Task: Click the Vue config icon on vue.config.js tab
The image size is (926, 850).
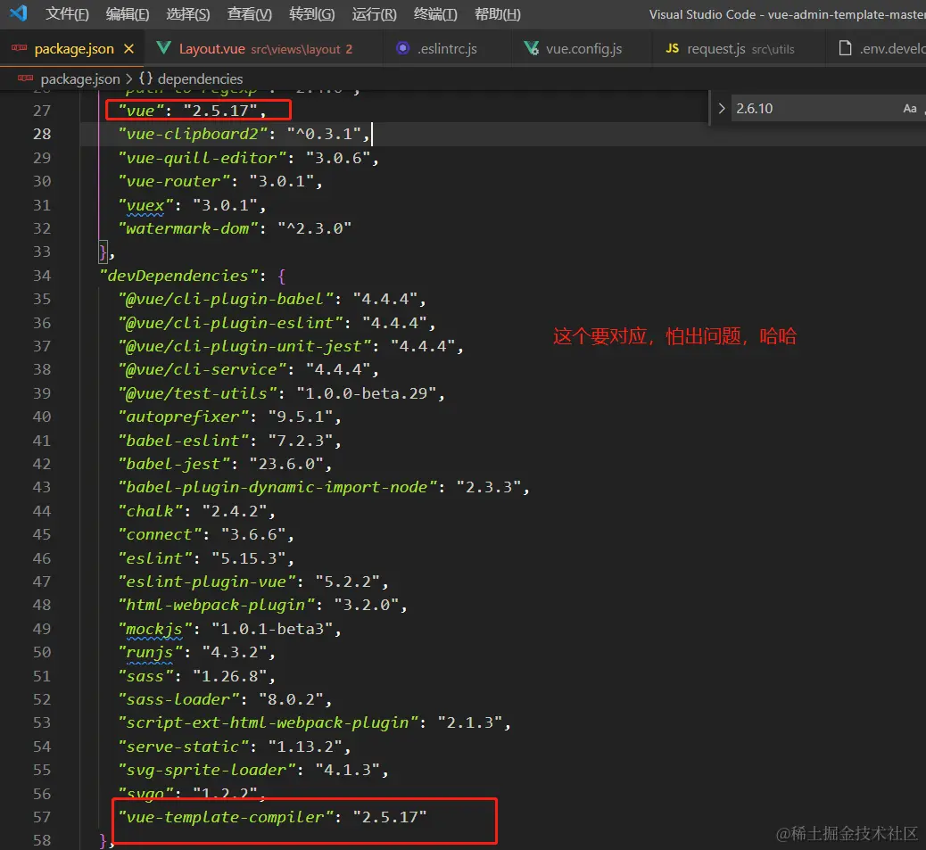Action: [x=532, y=48]
